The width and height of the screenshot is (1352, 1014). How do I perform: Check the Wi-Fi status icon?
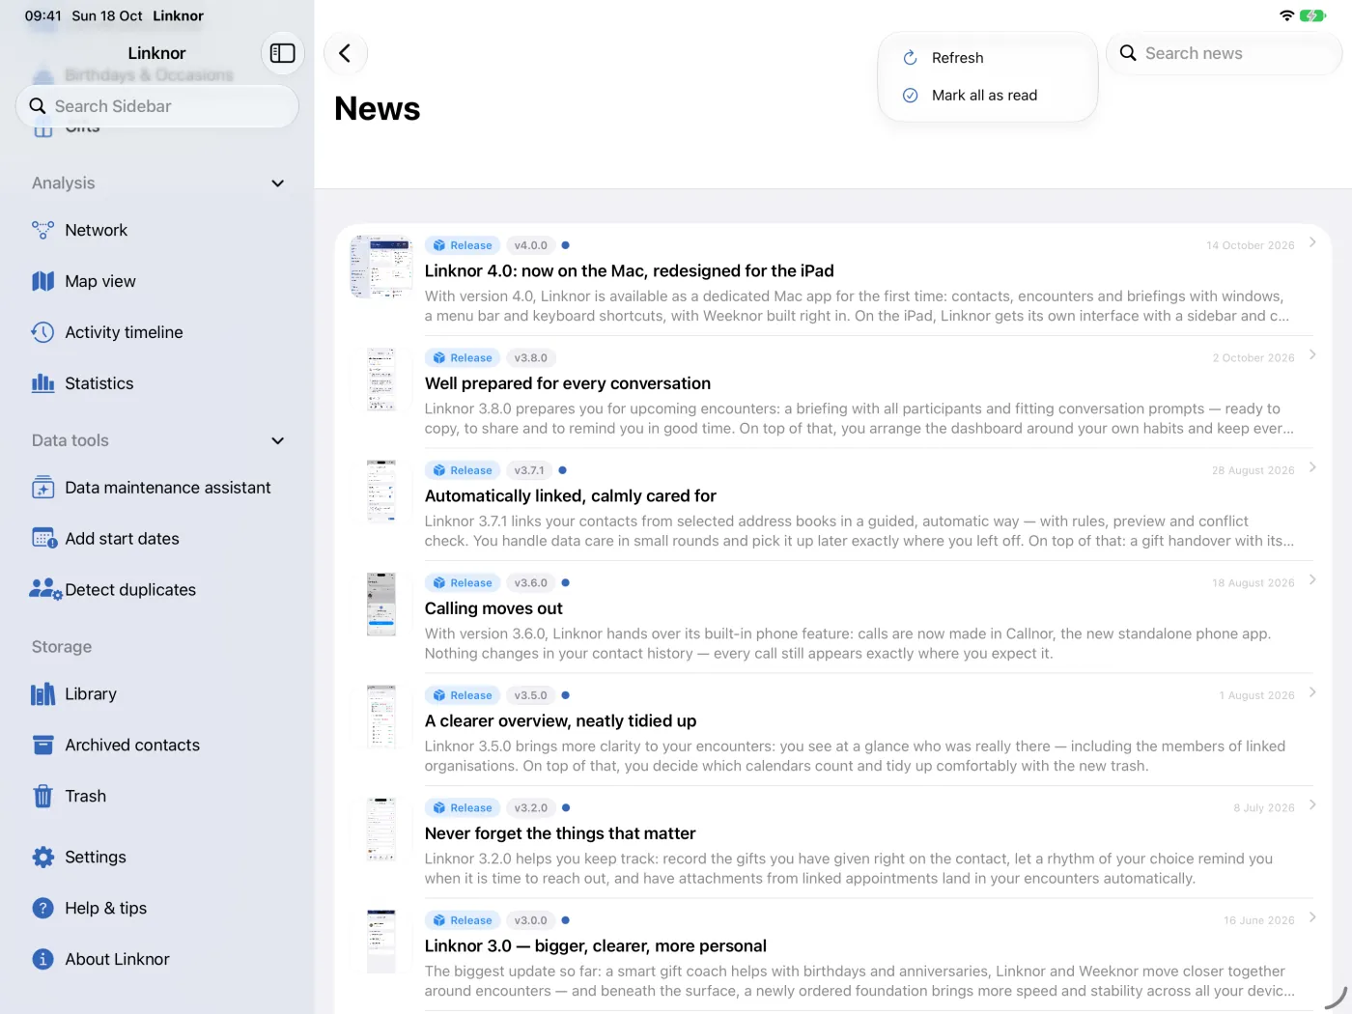click(x=1286, y=15)
